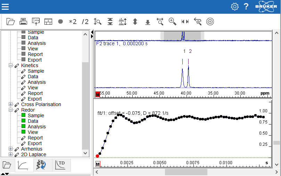This screenshot has height=176, width=281.
Task: Collapse the Kinetics tree node
Action: 10,65
